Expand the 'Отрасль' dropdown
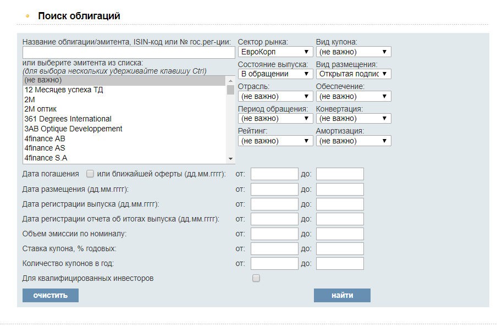497x327 pixels. point(275,96)
